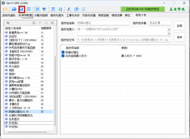Click icon beside 出征栏 package

point(6,36)
